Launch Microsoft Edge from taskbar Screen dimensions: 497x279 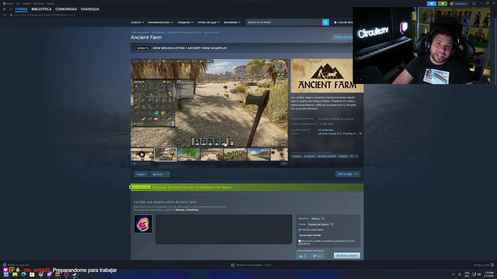[x=23, y=274]
